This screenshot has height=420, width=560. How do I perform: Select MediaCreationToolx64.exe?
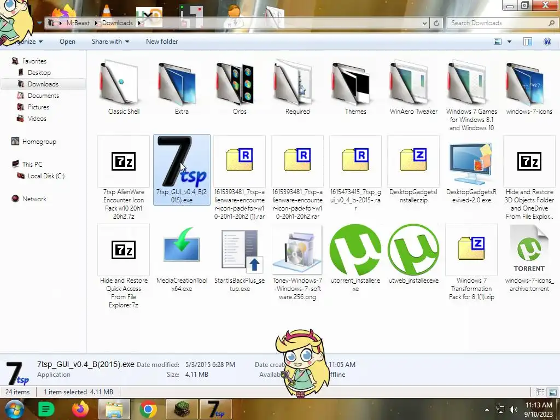pos(182,259)
